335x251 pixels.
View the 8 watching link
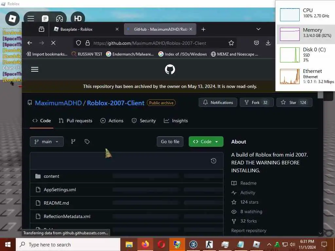pos(247,212)
